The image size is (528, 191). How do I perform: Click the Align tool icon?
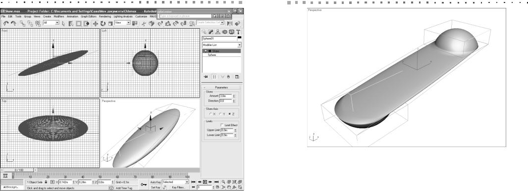click(x=238, y=23)
